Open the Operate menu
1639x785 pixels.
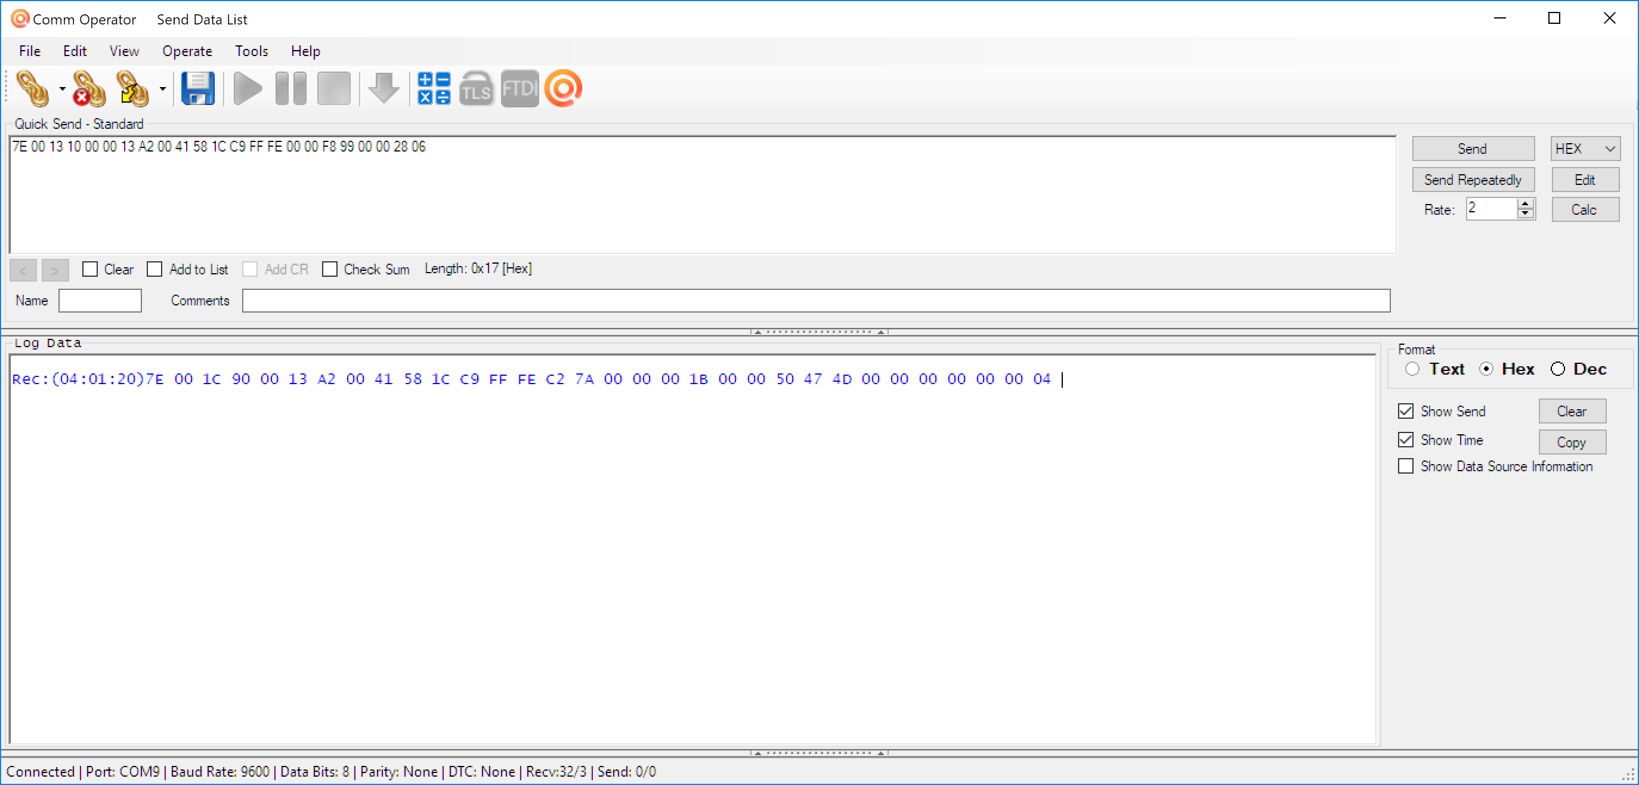[x=187, y=51]
